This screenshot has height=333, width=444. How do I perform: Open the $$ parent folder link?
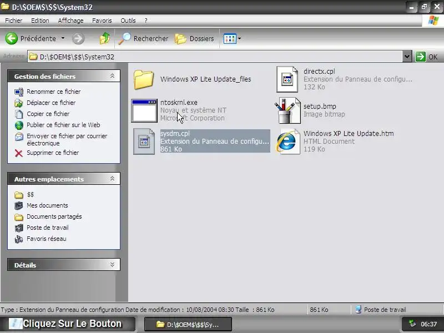31,194
